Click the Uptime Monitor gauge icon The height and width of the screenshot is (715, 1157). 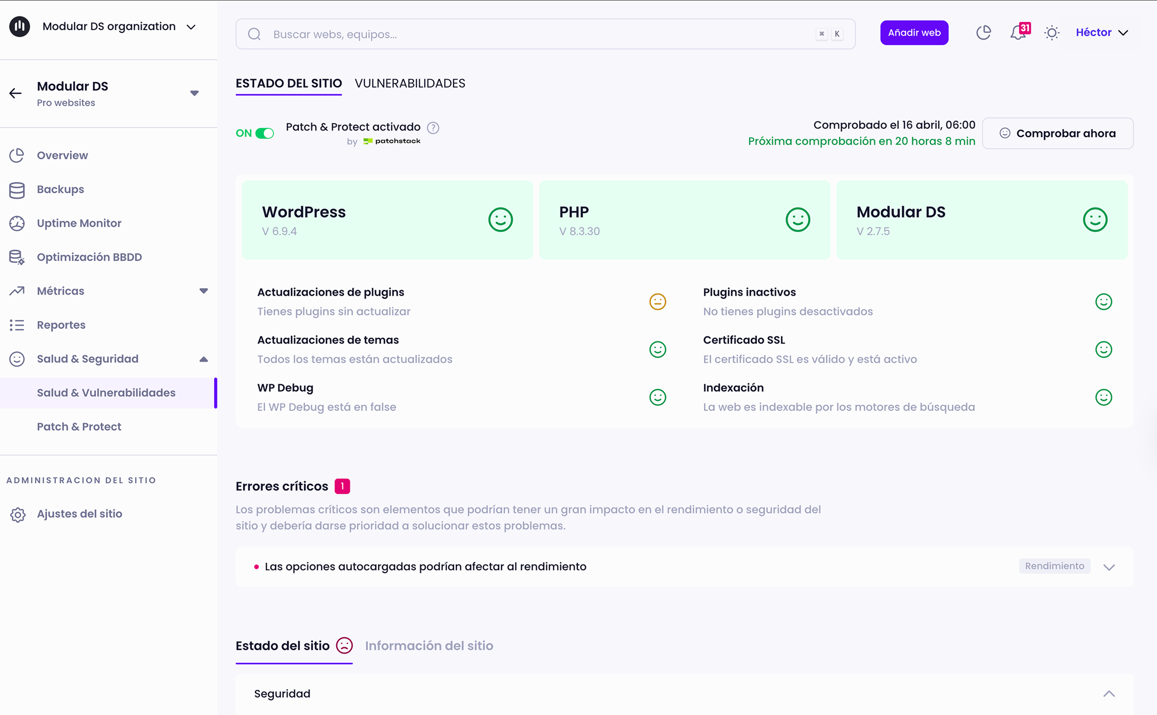17,223
